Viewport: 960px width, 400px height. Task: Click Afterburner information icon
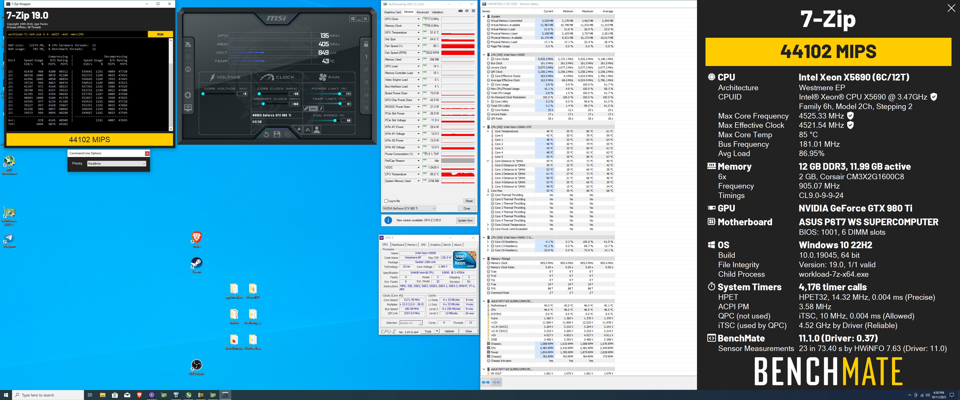tap(188, 69)
